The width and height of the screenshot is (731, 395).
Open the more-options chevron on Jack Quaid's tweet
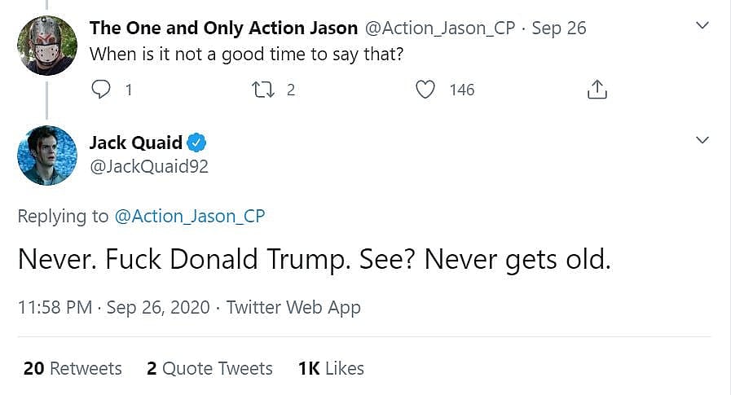(702, 142)
